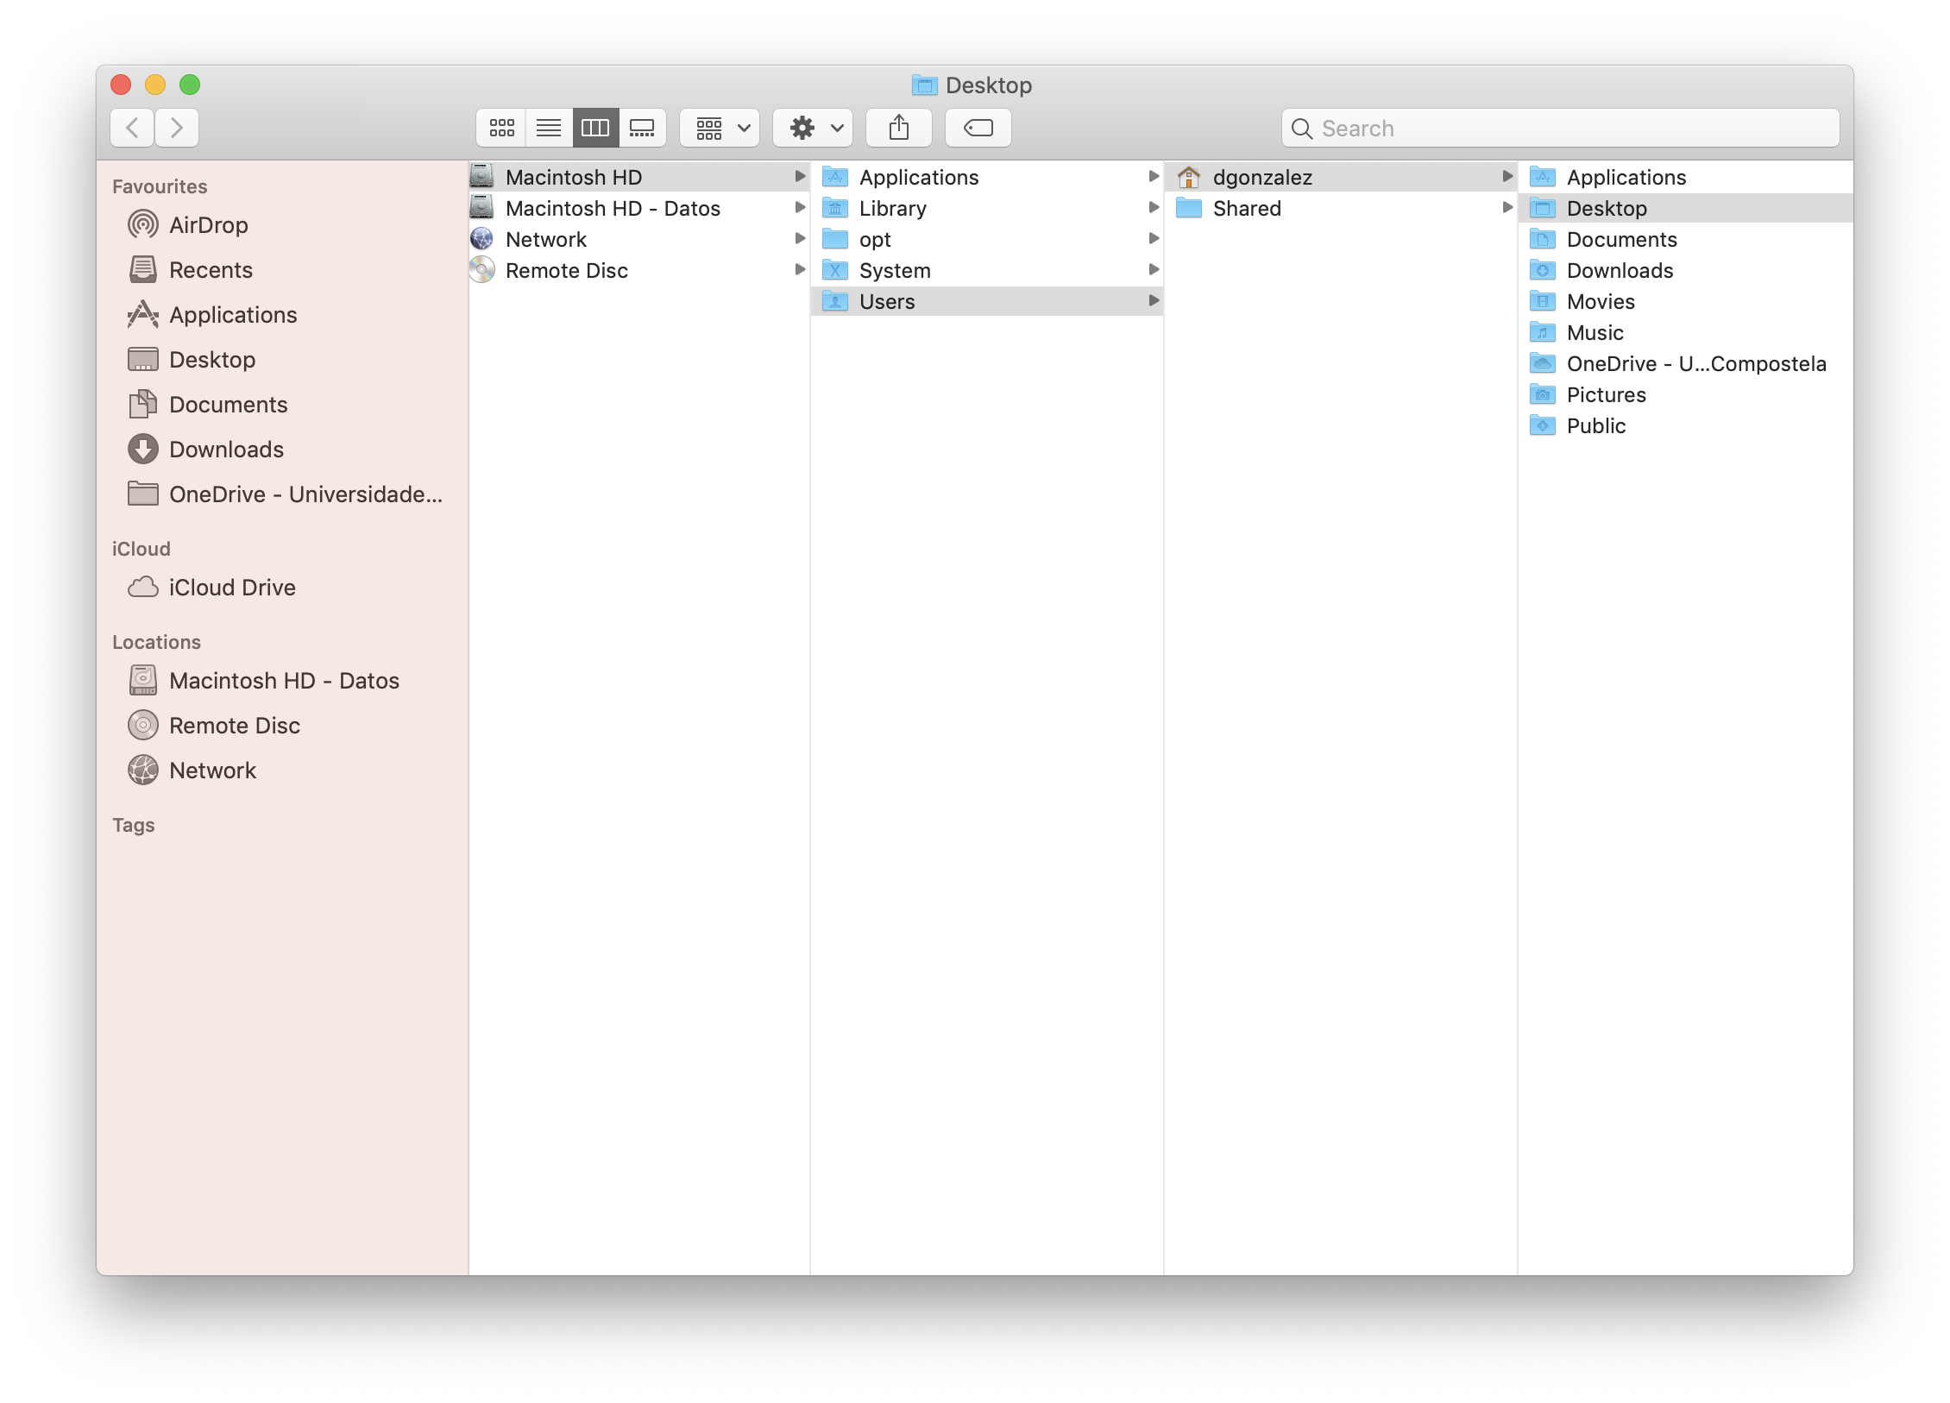
Task: Click back navigation arrow button
Action: tap(132, 126)
